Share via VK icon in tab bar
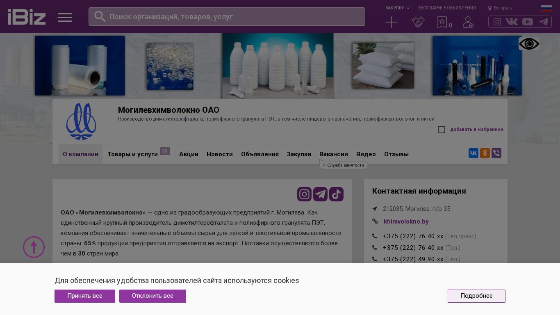The height and width of the screenshot is (315, 560). pyautogui.click(x=473, y=153)
